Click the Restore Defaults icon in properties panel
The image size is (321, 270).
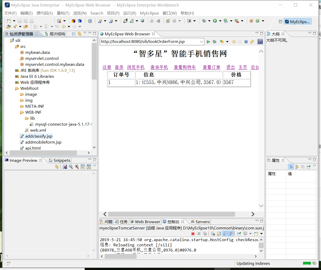pyautogui.click(x=303, y=167)
